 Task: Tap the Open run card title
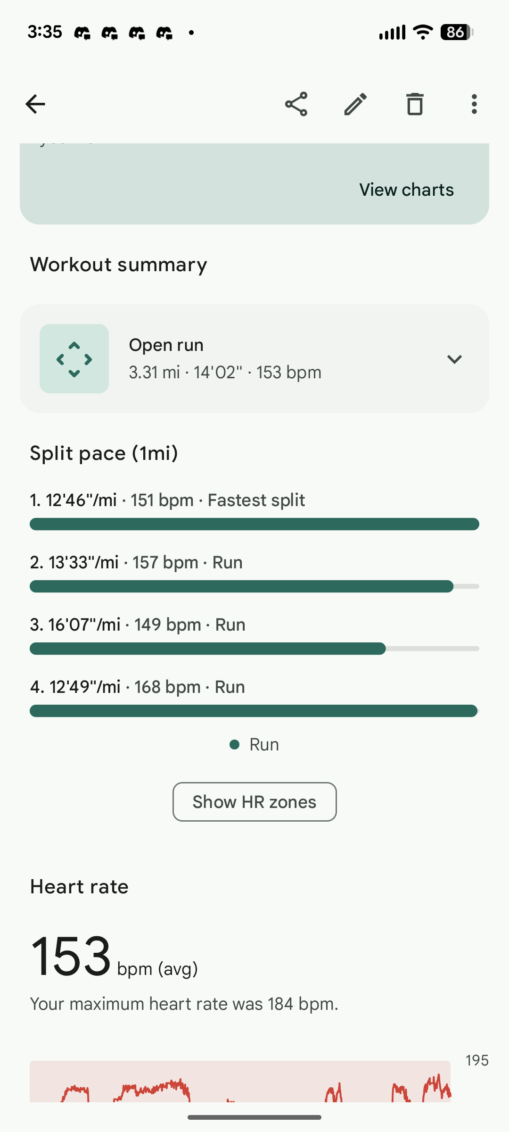click(x=166, y=345)
